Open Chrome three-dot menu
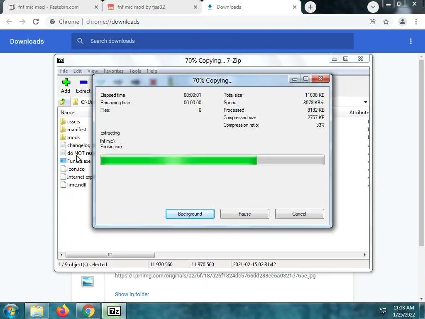This screenshot has height=319, width=425. tap(416, 22)
